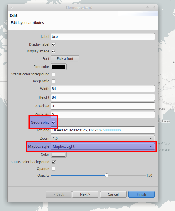The width and height of the screenshot is (175, 211).
Task: Open the black Font color swatch
Action: 59,67
